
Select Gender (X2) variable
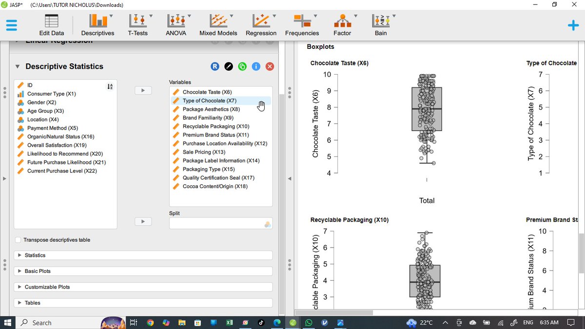pos(41,102)
